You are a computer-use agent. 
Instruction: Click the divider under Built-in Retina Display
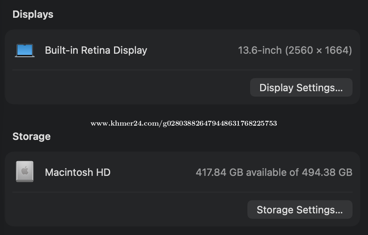coord(182,70)
